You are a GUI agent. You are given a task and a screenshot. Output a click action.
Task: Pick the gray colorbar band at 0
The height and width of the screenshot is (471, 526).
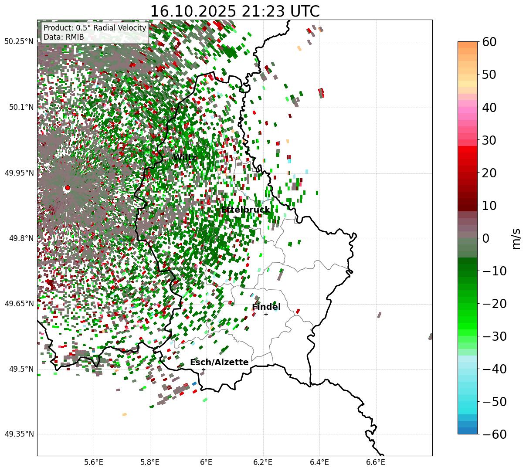tap(467, 237)
